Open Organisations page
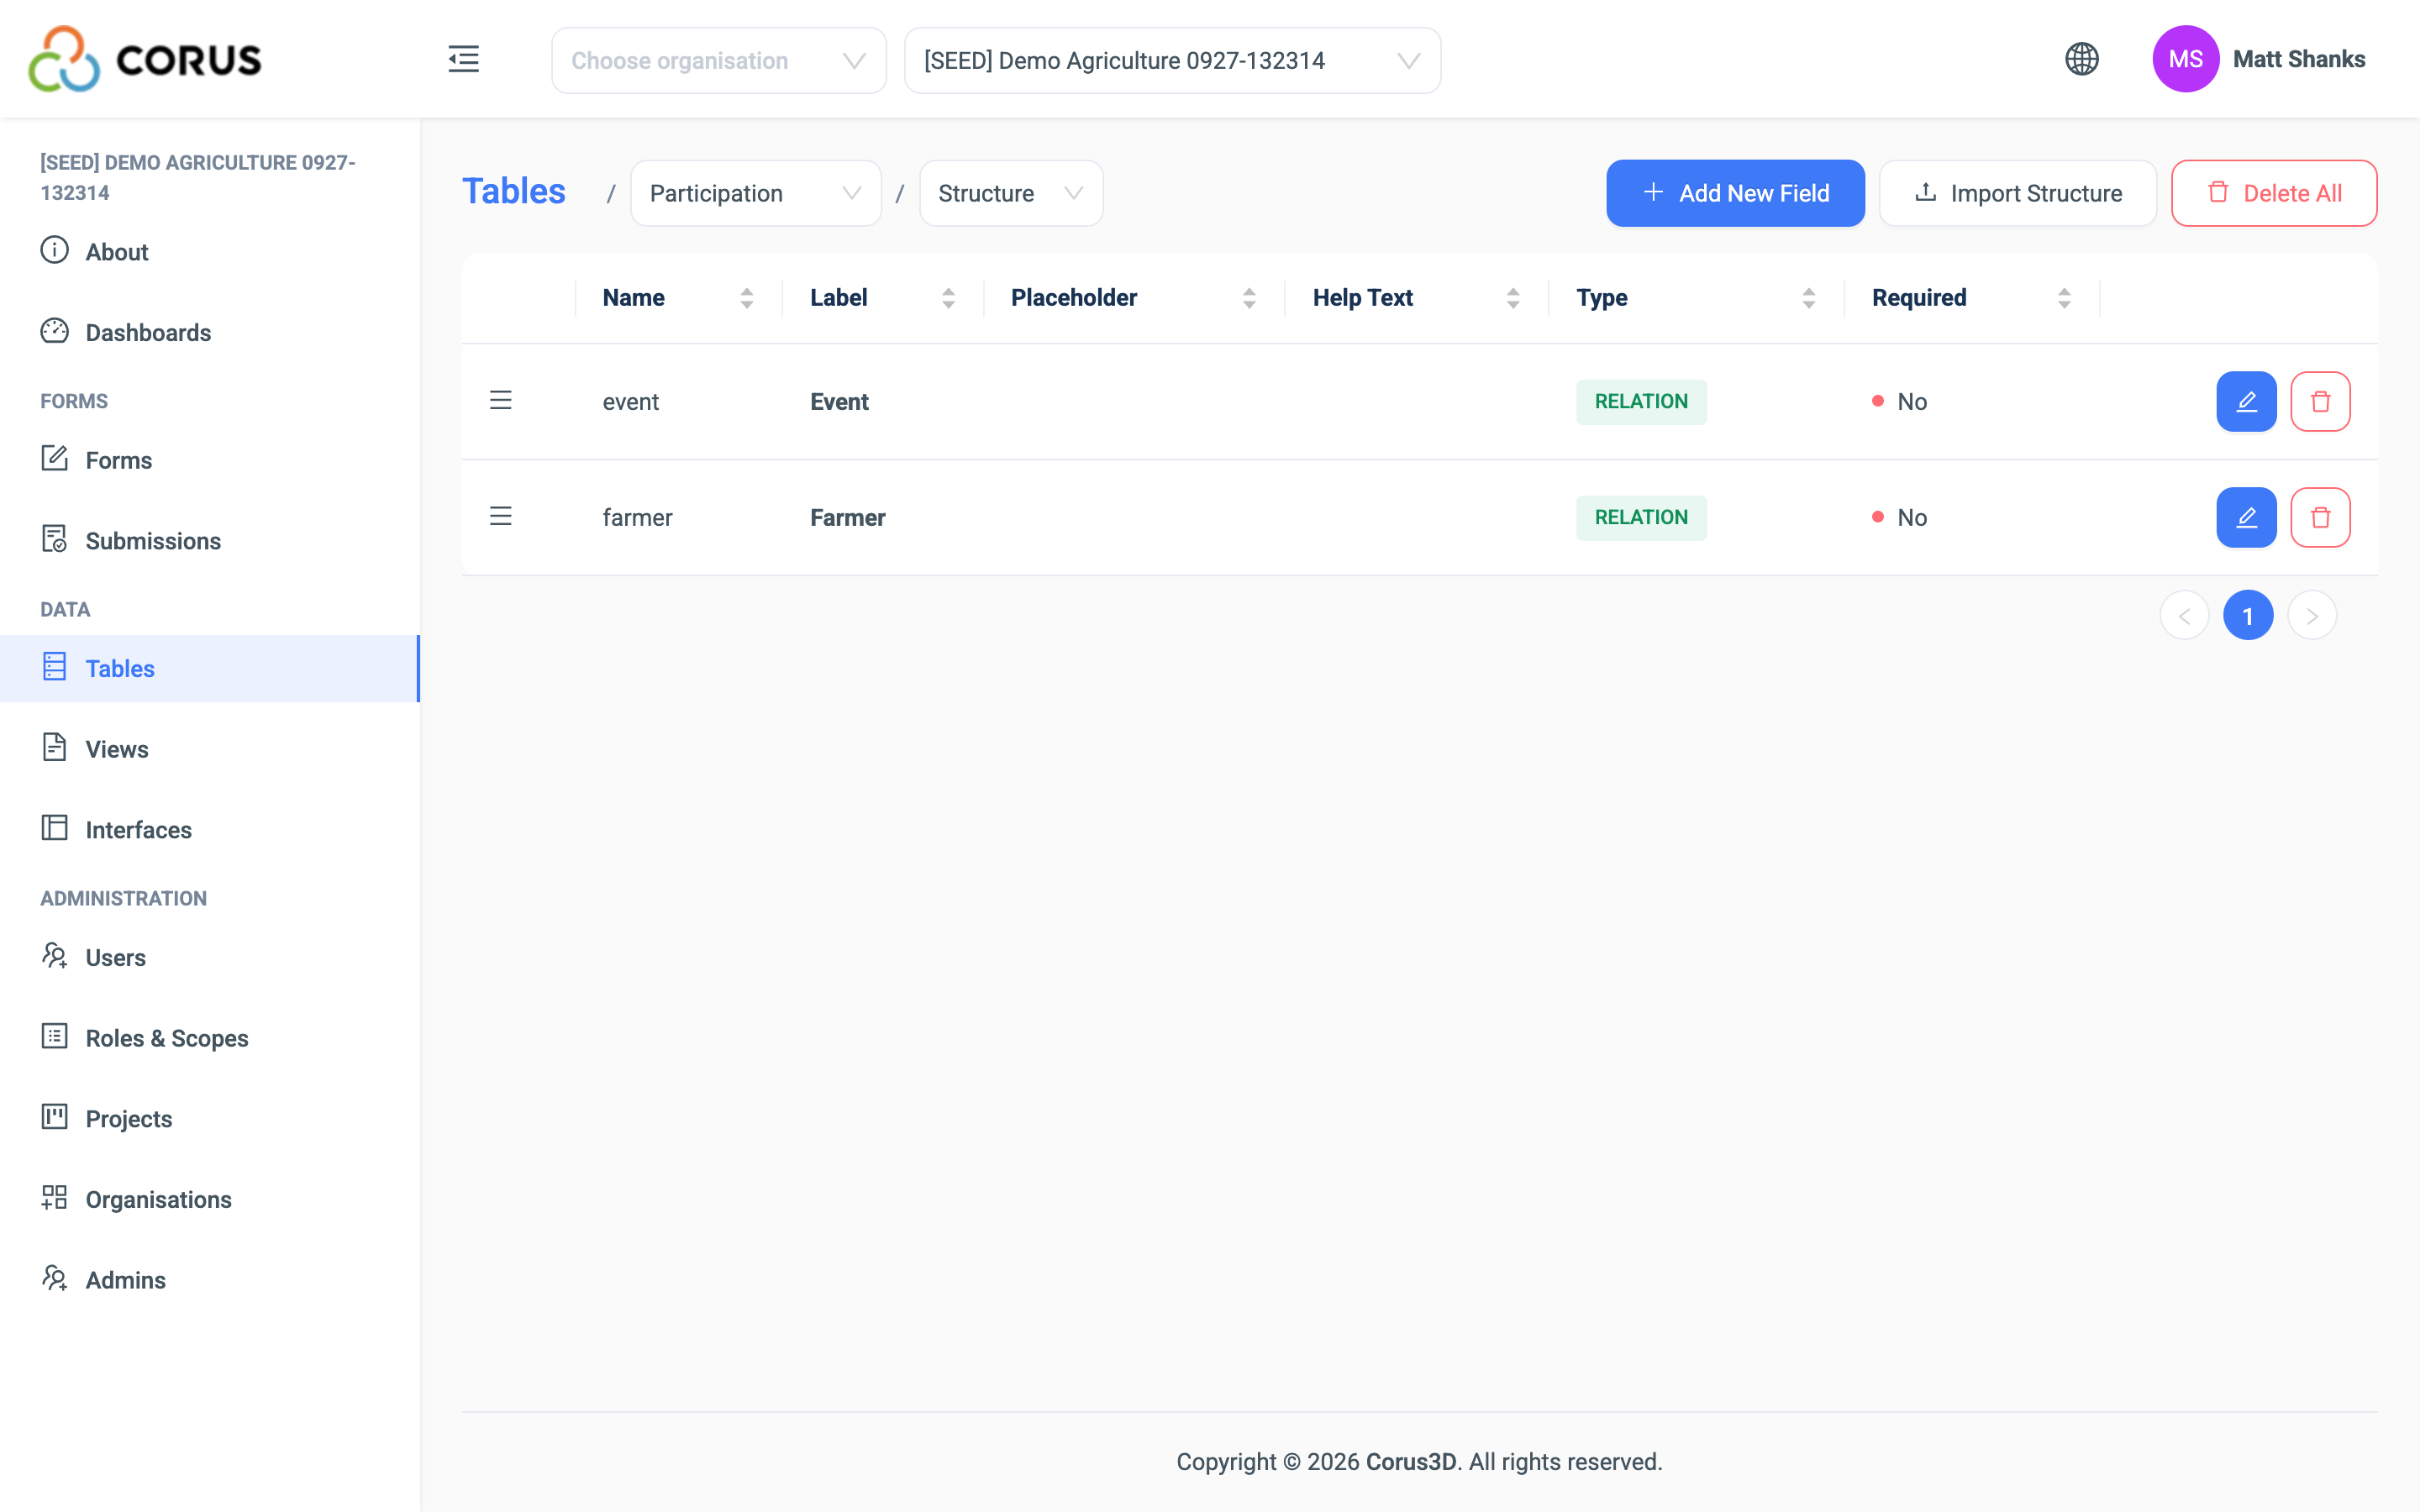 (x=210, y=1199)
